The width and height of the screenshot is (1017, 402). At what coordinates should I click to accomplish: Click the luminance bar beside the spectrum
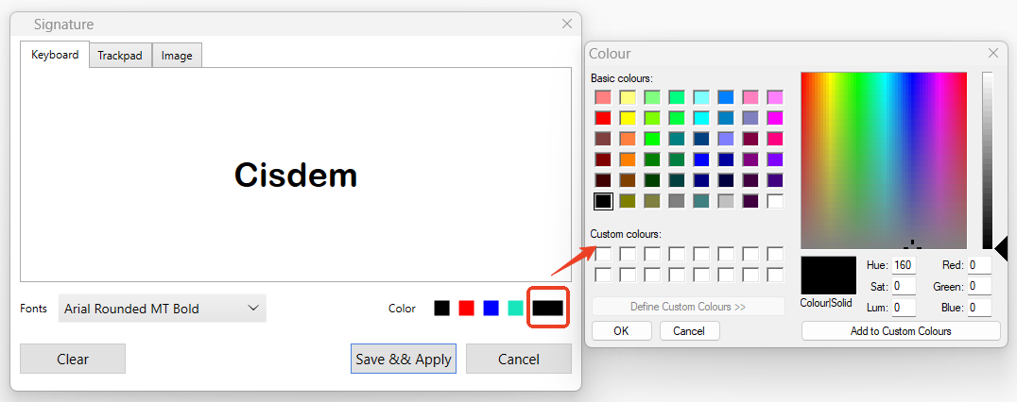pyautogui.click(x=987, y=159)
